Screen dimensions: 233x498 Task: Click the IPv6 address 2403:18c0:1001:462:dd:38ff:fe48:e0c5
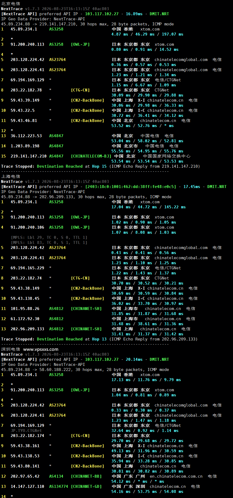click(131, 187)
